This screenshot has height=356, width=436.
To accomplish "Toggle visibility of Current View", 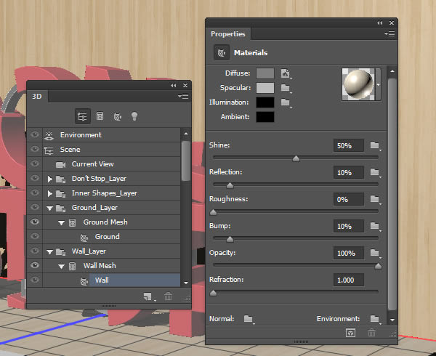I will [x=35, y=163].
